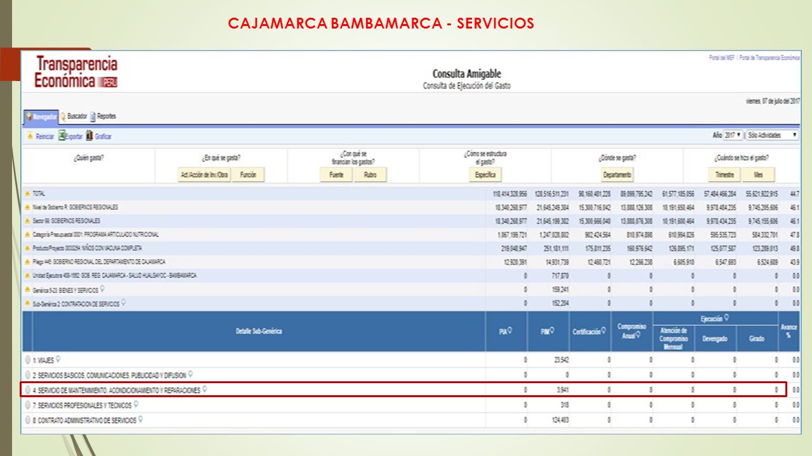Click arrow icon beside Categoría Presupuestal row

point(27,234)
